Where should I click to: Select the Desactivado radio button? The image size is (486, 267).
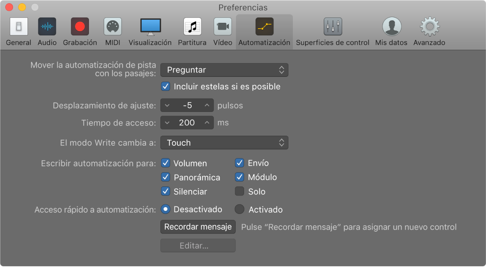pos(166,209)
